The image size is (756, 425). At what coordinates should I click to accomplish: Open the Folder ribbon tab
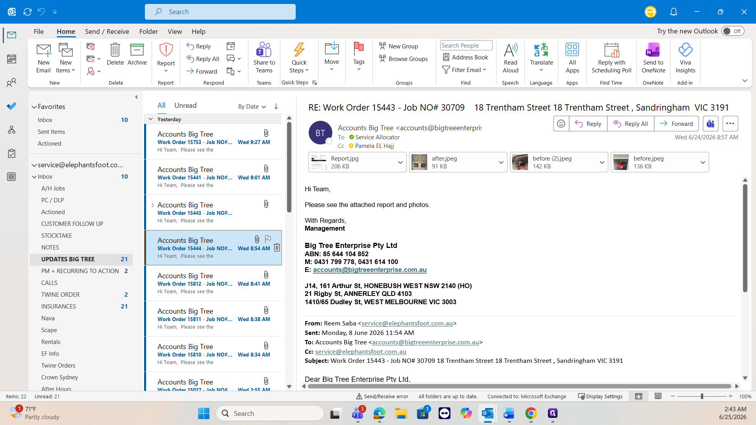[148, 31]
